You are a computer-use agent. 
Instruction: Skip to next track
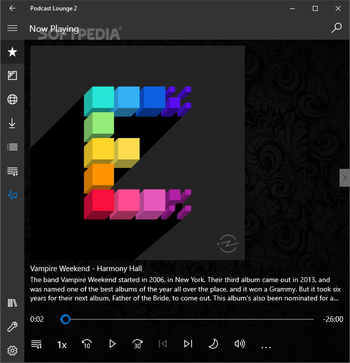[x=188, y=344]
